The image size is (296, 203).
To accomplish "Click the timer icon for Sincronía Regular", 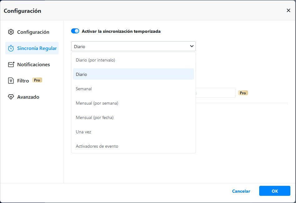I will point(11,48).
